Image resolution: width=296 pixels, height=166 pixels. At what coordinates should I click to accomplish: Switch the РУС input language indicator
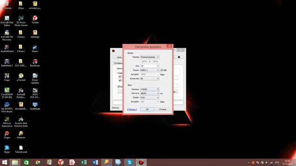coord(277,162)
